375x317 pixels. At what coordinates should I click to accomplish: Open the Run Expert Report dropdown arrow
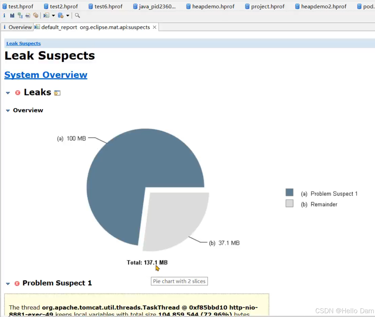(x=53, y=15)
